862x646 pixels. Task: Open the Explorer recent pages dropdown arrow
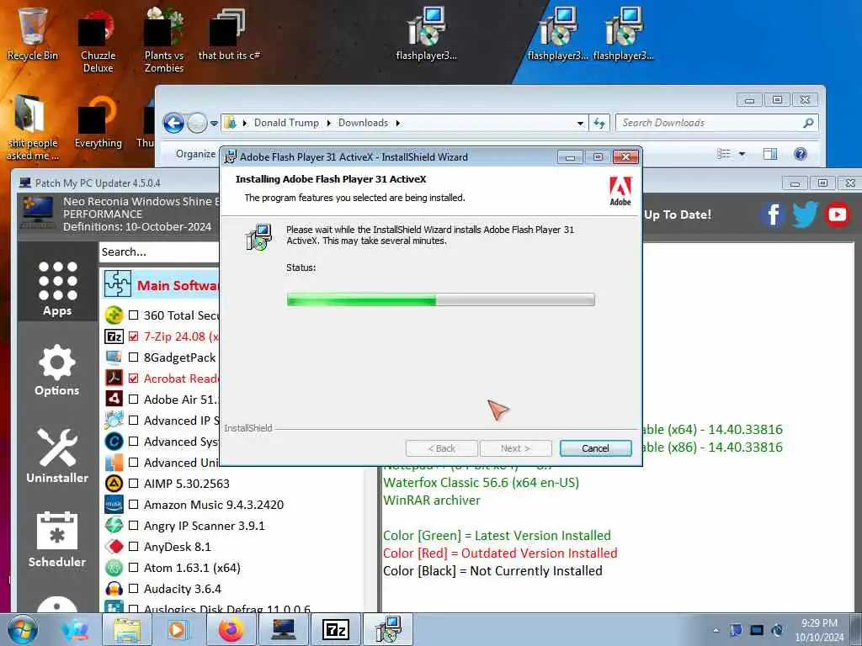(x=215, y=124)
